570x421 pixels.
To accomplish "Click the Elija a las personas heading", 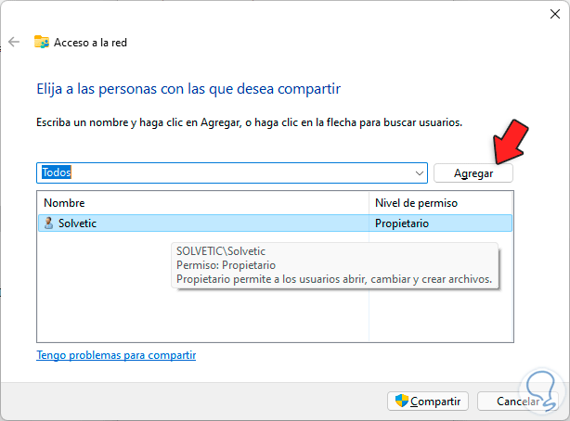I will pos(188,89).
